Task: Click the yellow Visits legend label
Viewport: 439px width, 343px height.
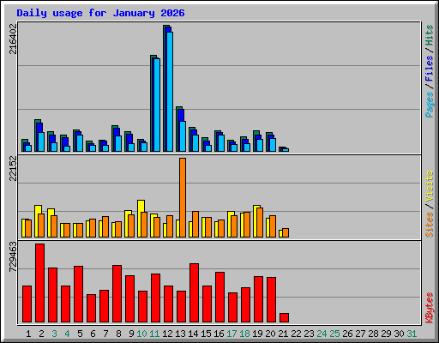Action: pyautogui.click(x=429, y=186)
